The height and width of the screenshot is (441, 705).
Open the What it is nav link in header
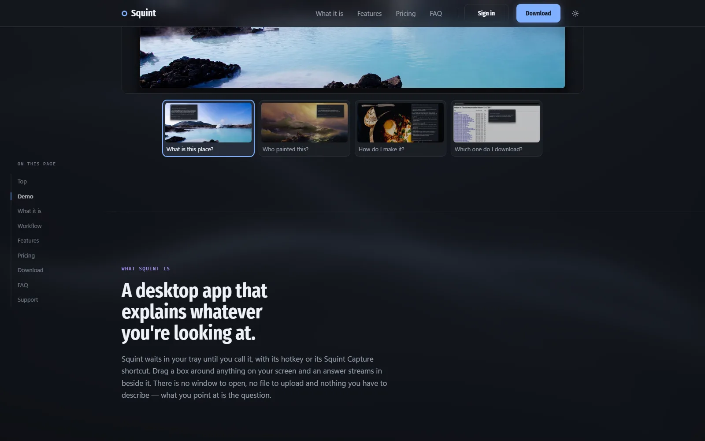tap(329, 14)
